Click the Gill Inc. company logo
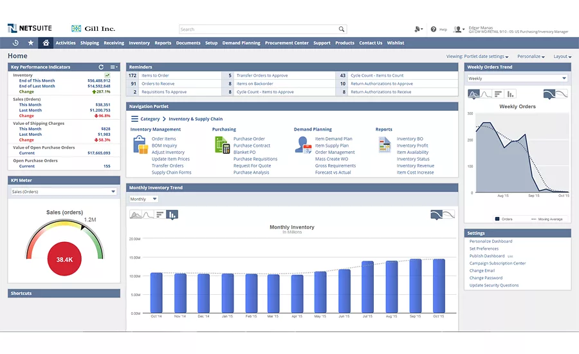The width and height of the screenshot is (579, 354). pos(93,28)
